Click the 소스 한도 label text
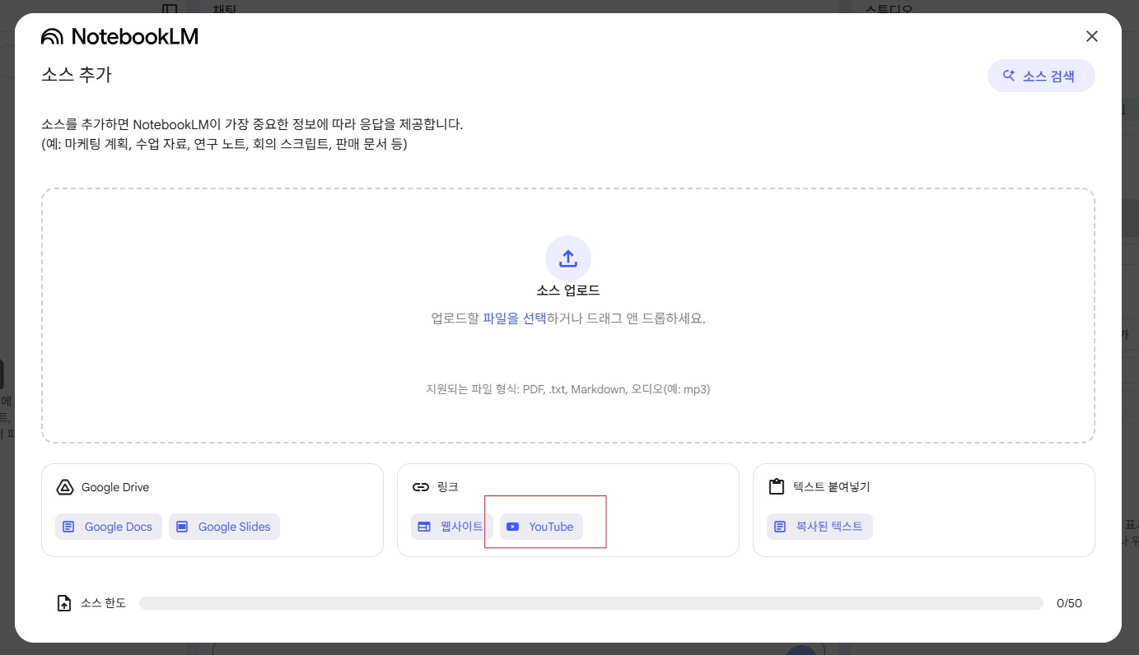The image size is (1139, 655). tap(103, 603)
